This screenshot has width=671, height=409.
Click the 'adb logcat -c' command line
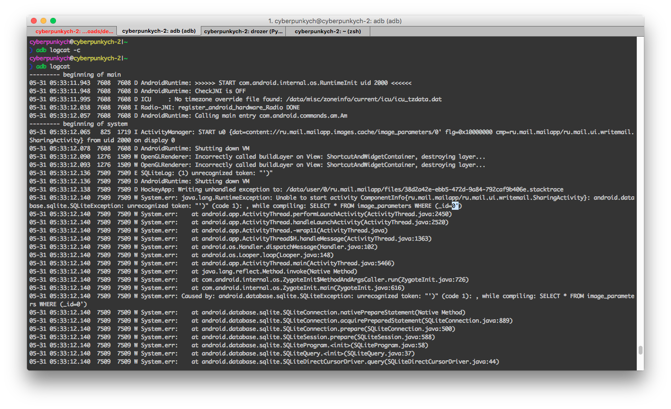(55, 50)
